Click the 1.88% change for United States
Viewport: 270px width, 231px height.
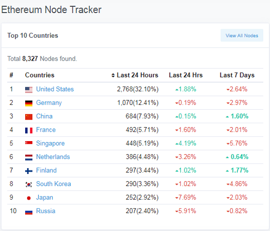(x=185, y=89)
